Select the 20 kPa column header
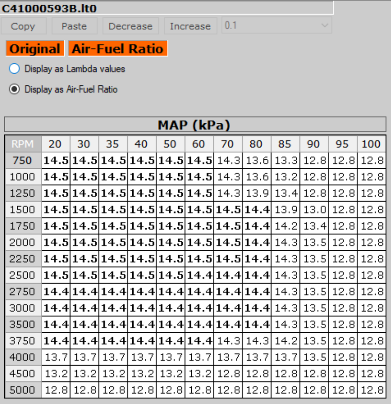The width and height of the screenshot is (391, 404). pos(56,144)
